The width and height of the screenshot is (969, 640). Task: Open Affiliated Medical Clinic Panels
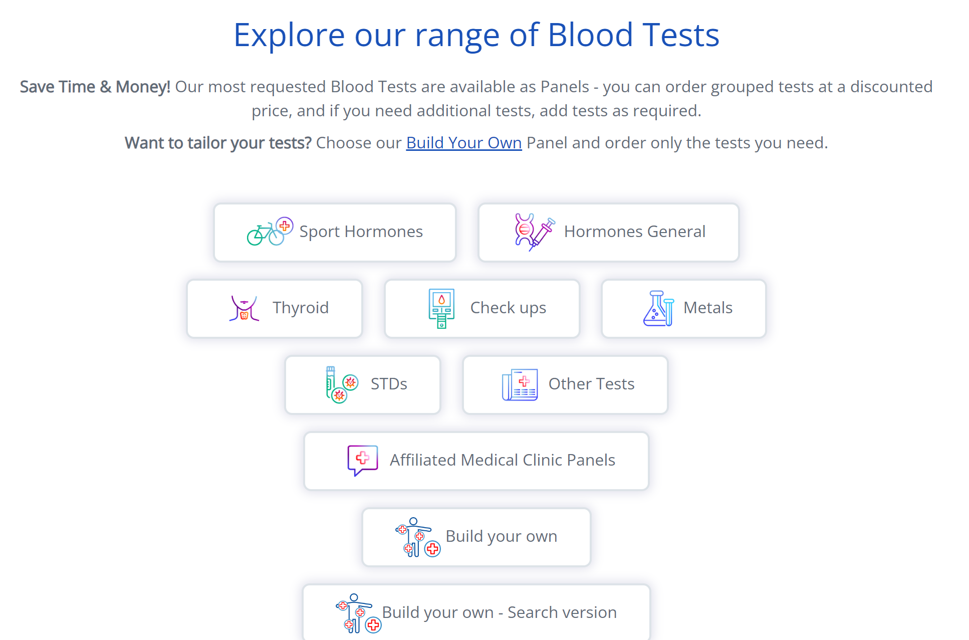coord(476,461)
